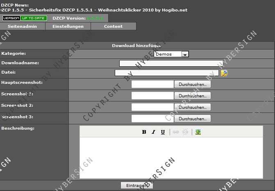The height and width of the screenshot is (191, 275).
Task: Toggle italic formatting in the editor
Action: tap(154, 132)
